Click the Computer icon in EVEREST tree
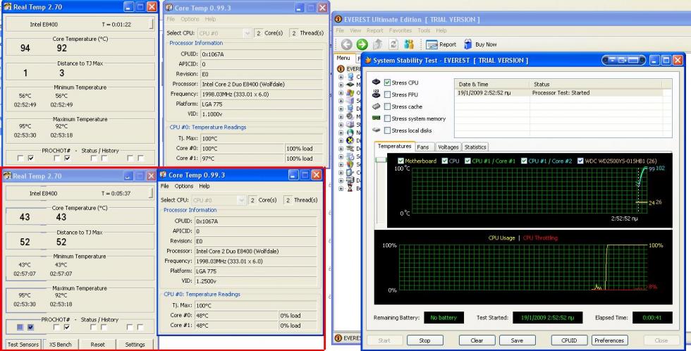Screen dimensions: 691x351 coord(350,77)
